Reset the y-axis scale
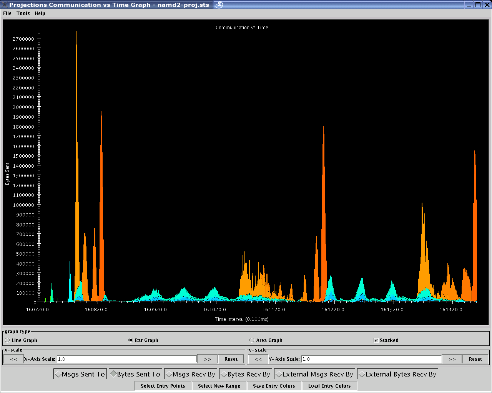Screen dimensions: 492x393 pos(475,359)
